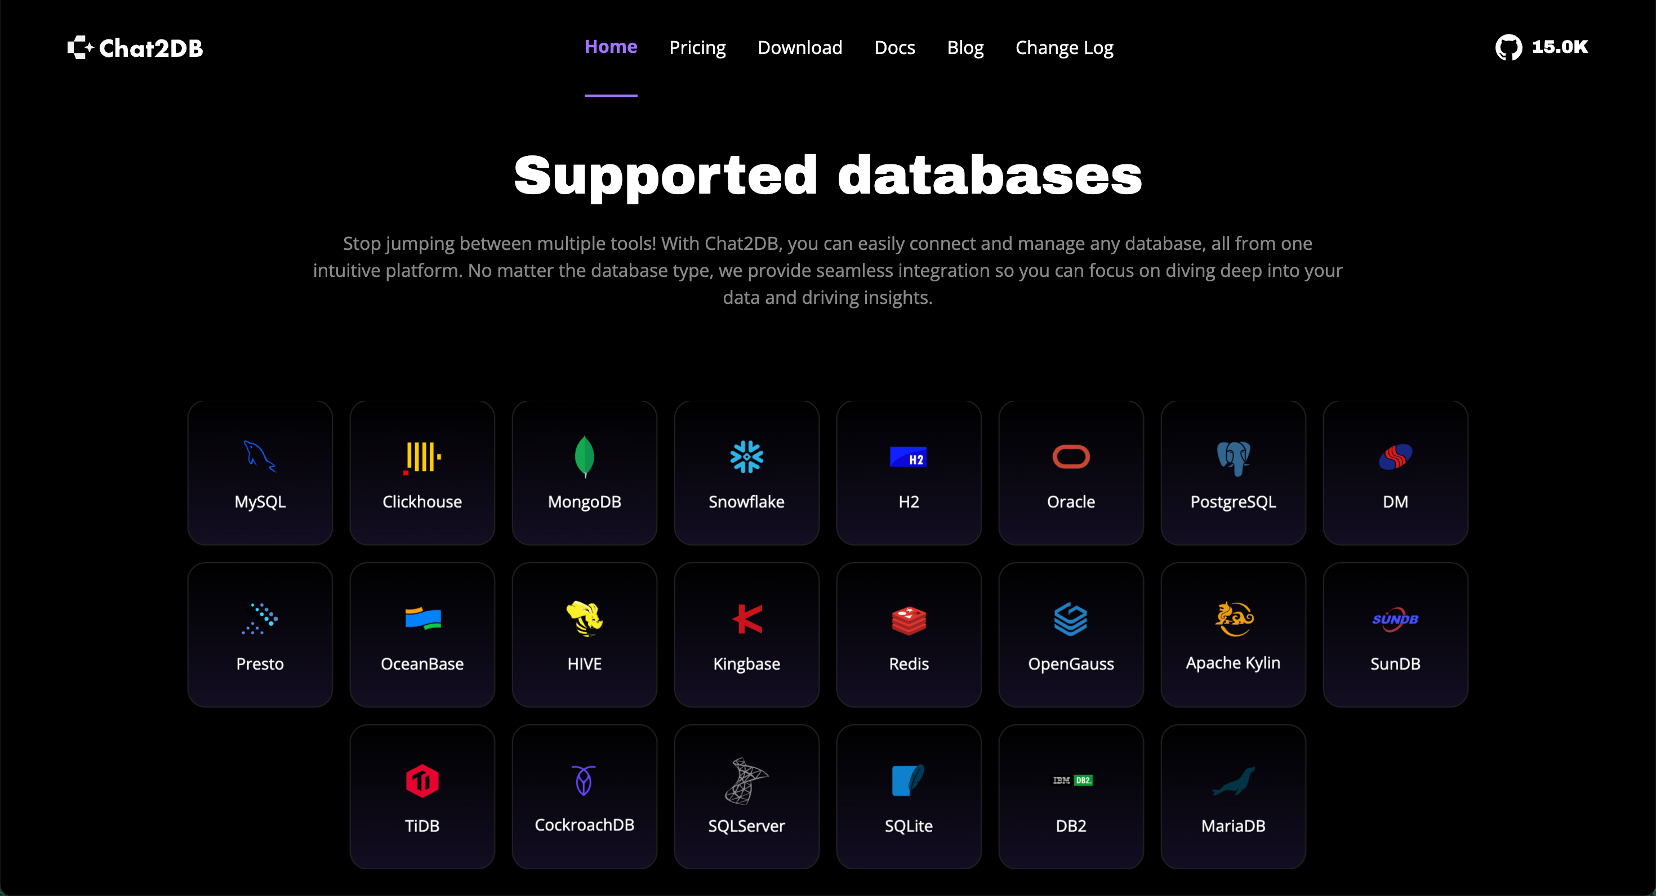
Task: Click the Presto label
Action: [x=260, y=664]
